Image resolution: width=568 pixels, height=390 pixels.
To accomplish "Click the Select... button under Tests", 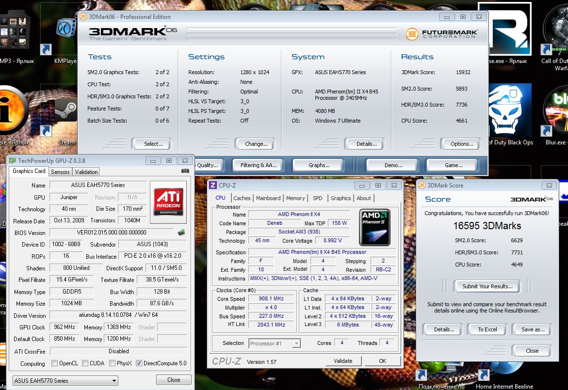I will 151,144.
